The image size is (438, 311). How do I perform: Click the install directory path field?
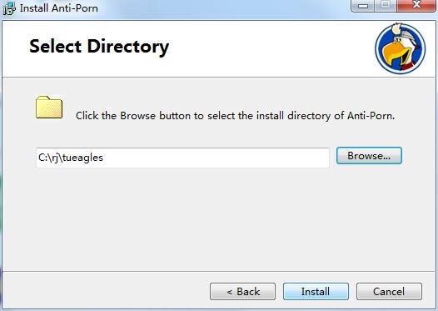point(182,158)
